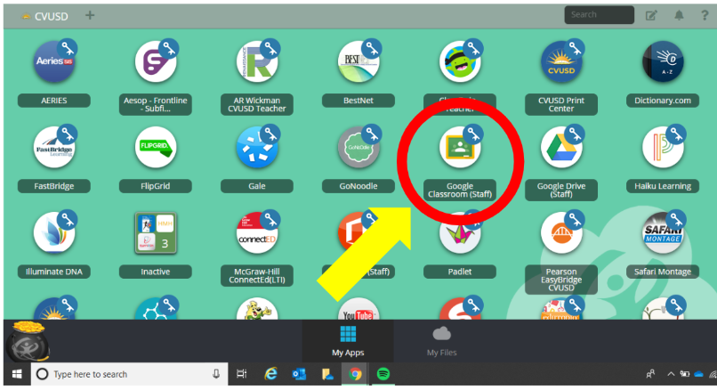717x390 pixels.
Task: Click the Google Classroom (Staff) label
Action: [x=460, y=190]
